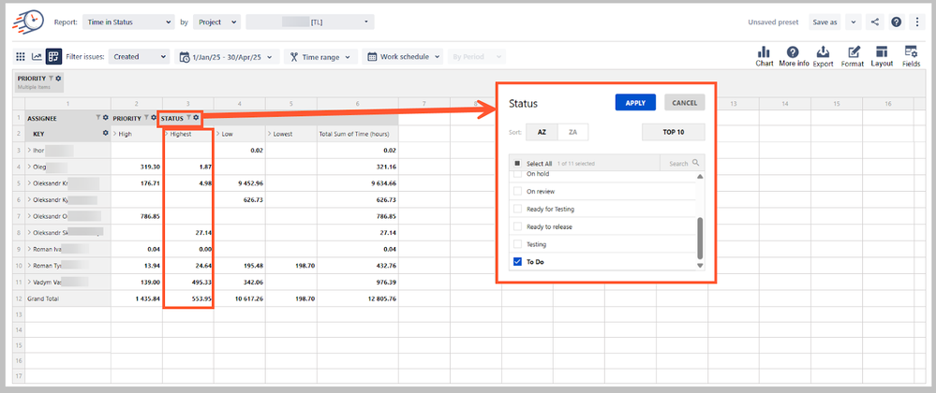Expand the Vadym assignee row

click(x=29, y=282)
